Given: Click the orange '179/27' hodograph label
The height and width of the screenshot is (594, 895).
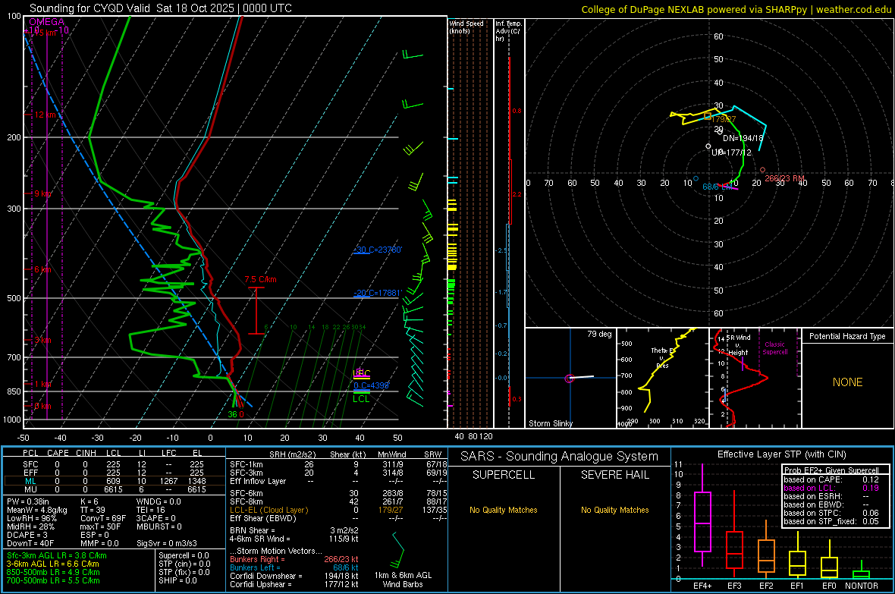Looking at the screenshot, I should [x=724, y=119].
